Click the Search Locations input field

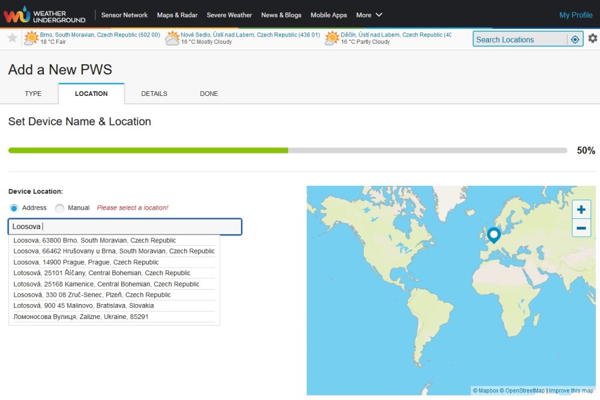[519, 40]
